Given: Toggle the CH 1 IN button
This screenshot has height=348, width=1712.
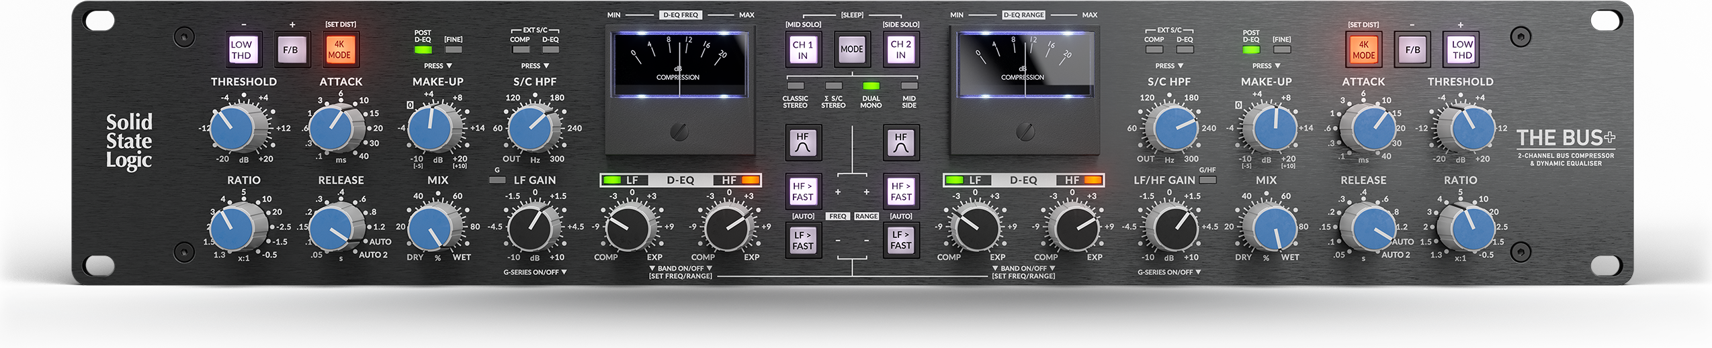Looking at the screenshot, I should tap(803, 50).
